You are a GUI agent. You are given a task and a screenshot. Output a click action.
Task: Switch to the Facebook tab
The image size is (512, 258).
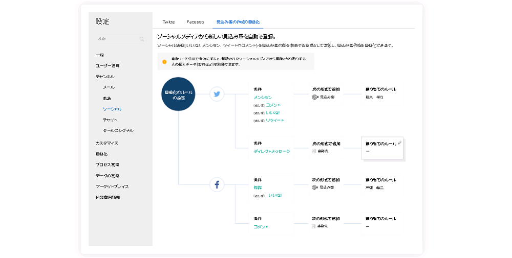tap(195, 22)
